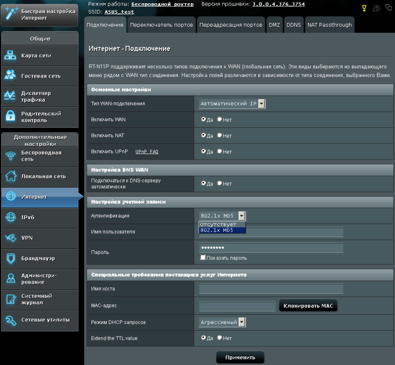The image size is (395, 365).
Task: Click the monitors icon in top-right header
Action: 388,8
